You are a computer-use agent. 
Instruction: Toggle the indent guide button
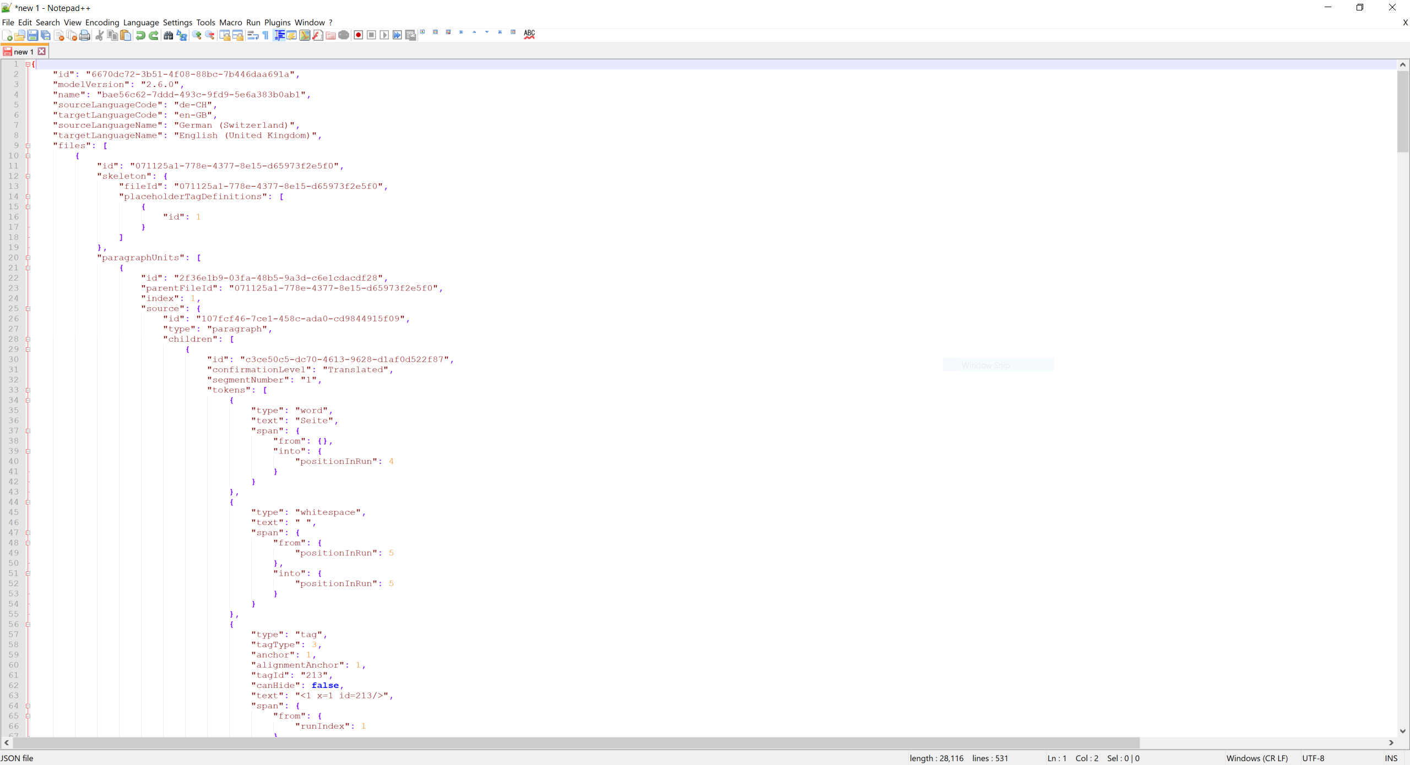(279, 35)
